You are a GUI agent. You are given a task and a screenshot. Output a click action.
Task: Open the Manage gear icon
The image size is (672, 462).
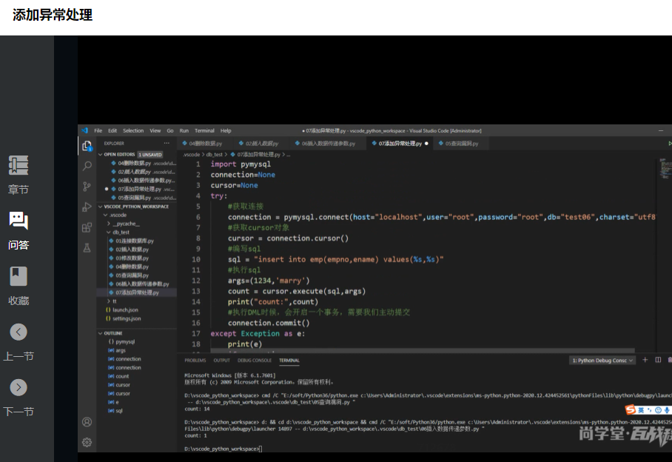(87, 442)
